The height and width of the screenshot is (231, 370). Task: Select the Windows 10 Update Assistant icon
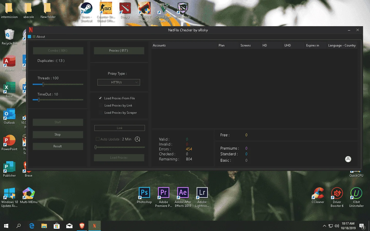click(10, 197)
